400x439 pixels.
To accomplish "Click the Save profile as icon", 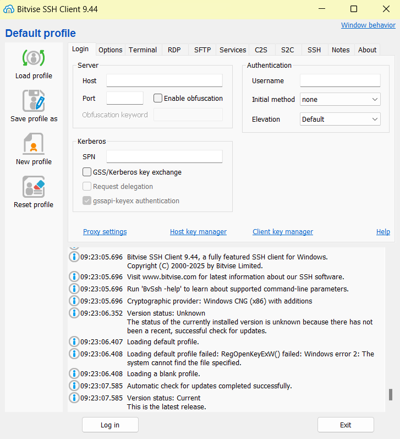I will (x=34, y=101).
